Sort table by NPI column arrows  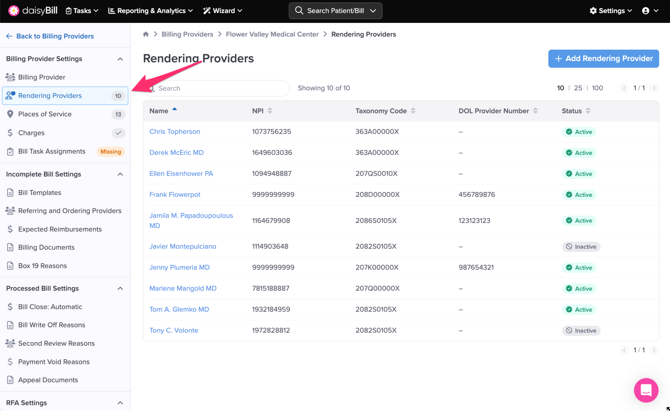click(270, 111)
